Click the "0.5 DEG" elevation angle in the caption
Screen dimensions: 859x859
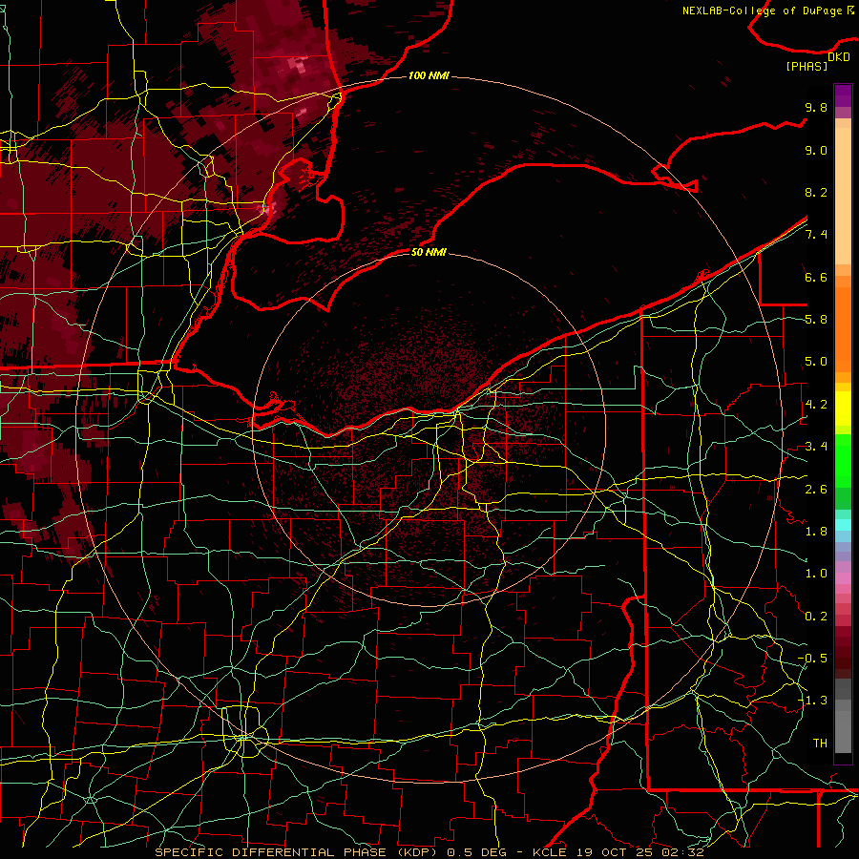(476, 852)
